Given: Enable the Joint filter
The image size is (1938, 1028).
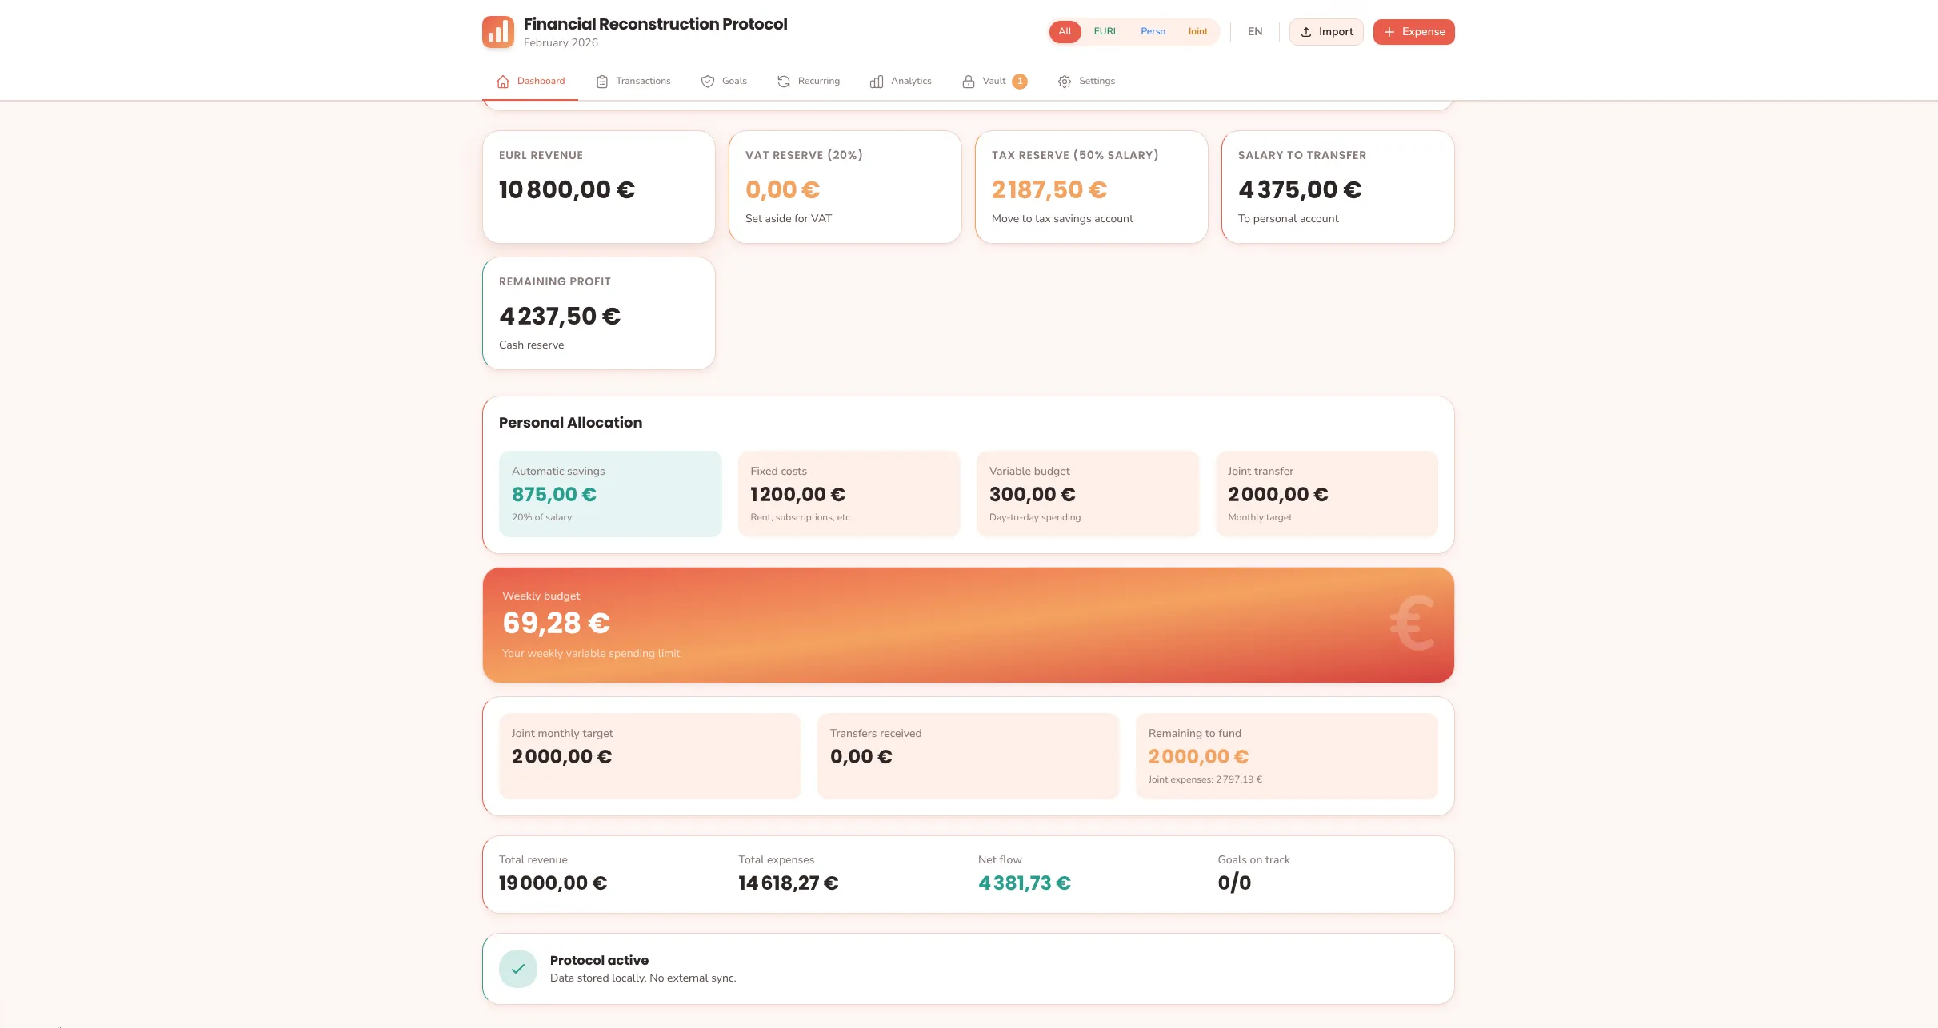Looking at the screenshot, I should pos(1197,31).
